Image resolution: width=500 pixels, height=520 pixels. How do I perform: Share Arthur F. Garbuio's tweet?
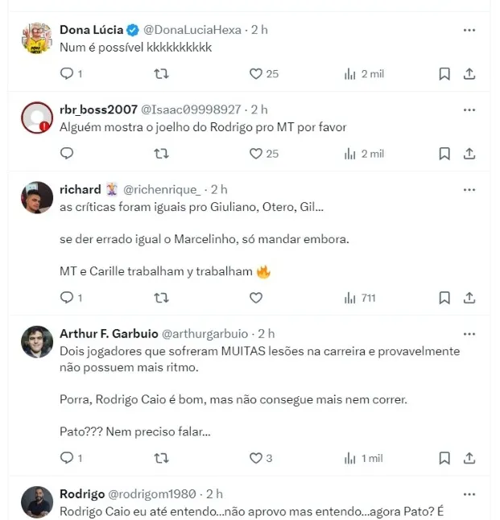pos(469,457)
